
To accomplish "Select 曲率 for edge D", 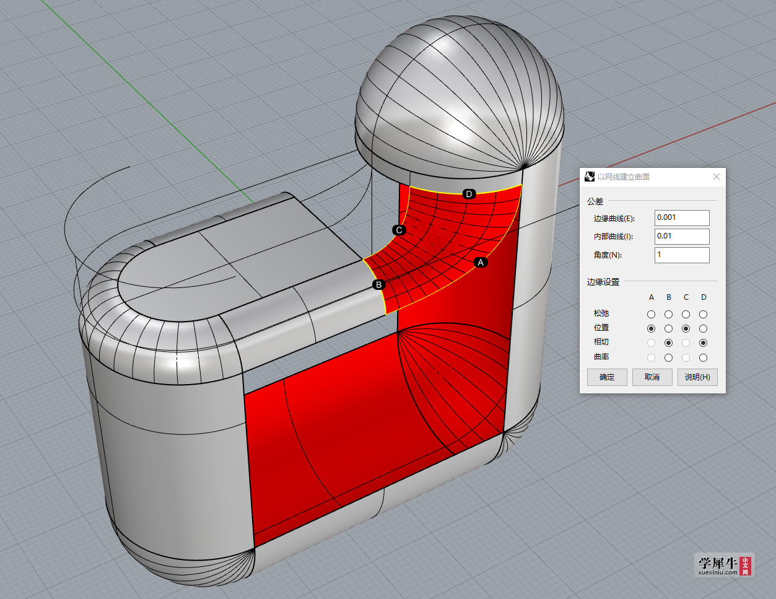I will [703, 357].
